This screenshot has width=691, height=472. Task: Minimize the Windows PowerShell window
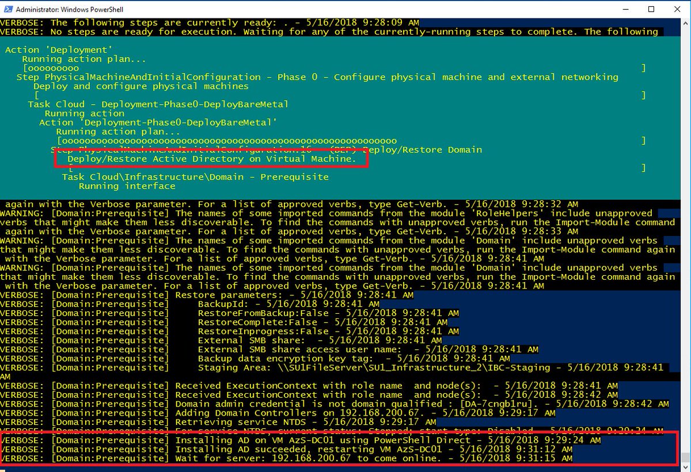[x=625, y=9]
